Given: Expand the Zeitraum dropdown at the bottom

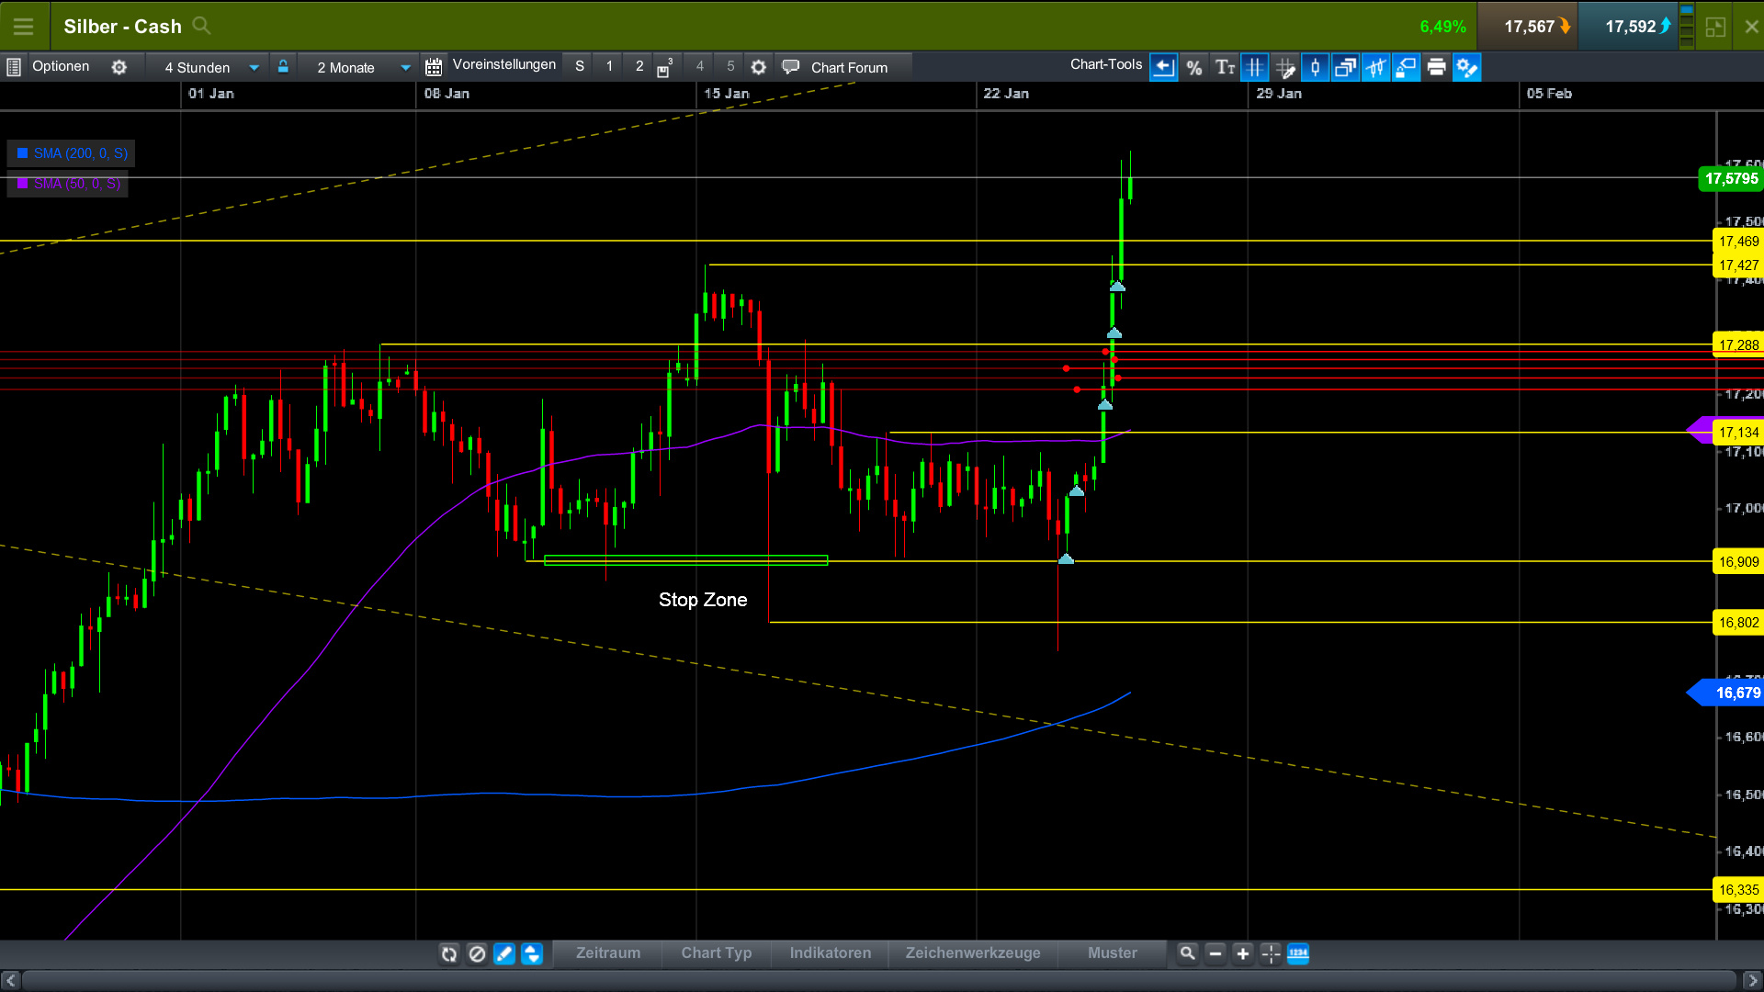Looking at the screenshot, I should (x=607, y=953).
